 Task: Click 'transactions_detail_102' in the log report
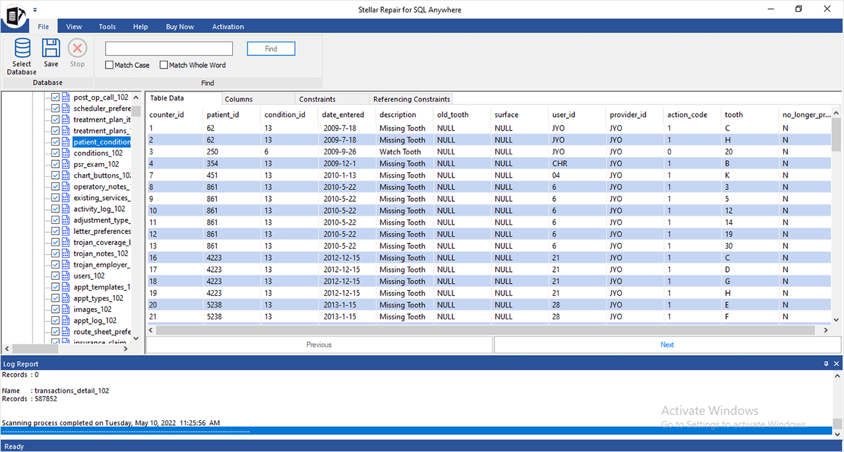pos(71,391)
